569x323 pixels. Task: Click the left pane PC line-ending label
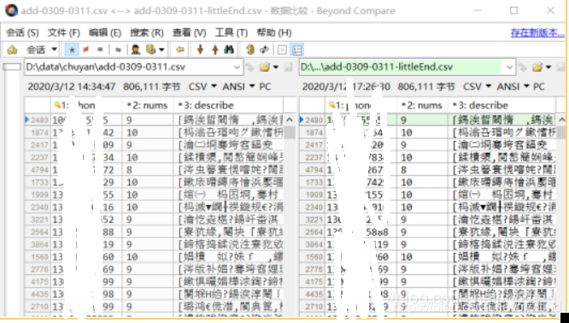[x=265, y=87]
